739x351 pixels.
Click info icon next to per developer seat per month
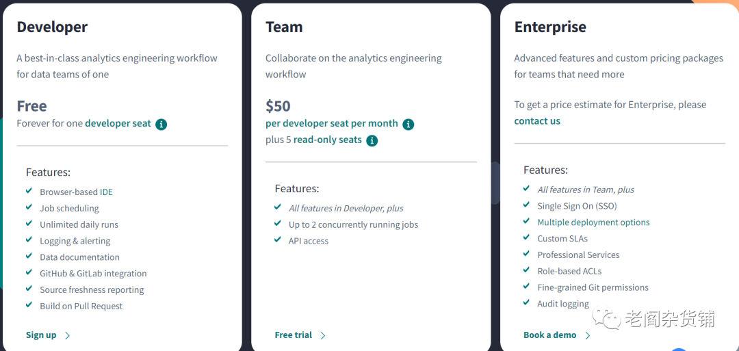(x=409, y=124)
